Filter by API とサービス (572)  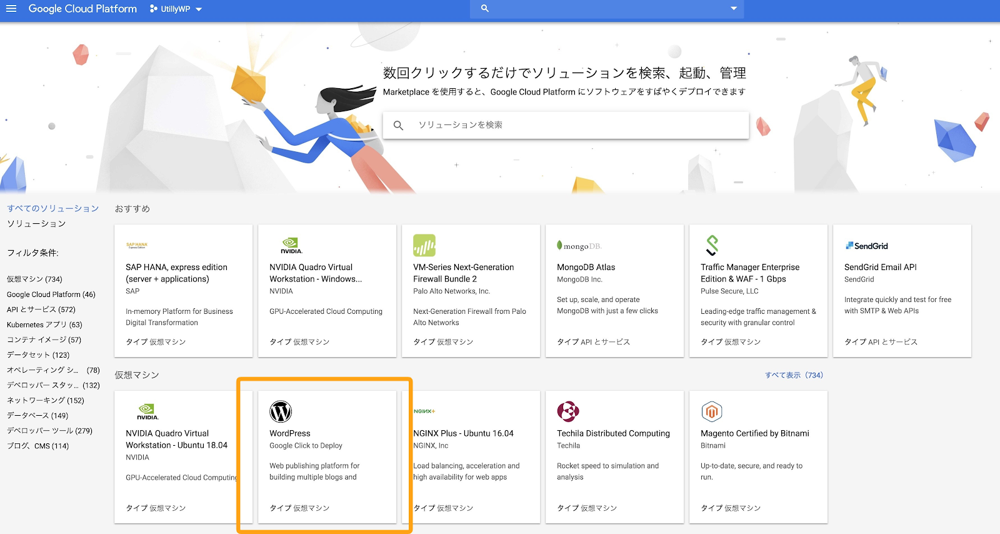click(41, 310)
